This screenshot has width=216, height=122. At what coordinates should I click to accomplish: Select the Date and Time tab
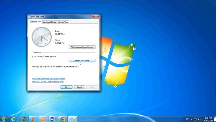coord(35,22)
